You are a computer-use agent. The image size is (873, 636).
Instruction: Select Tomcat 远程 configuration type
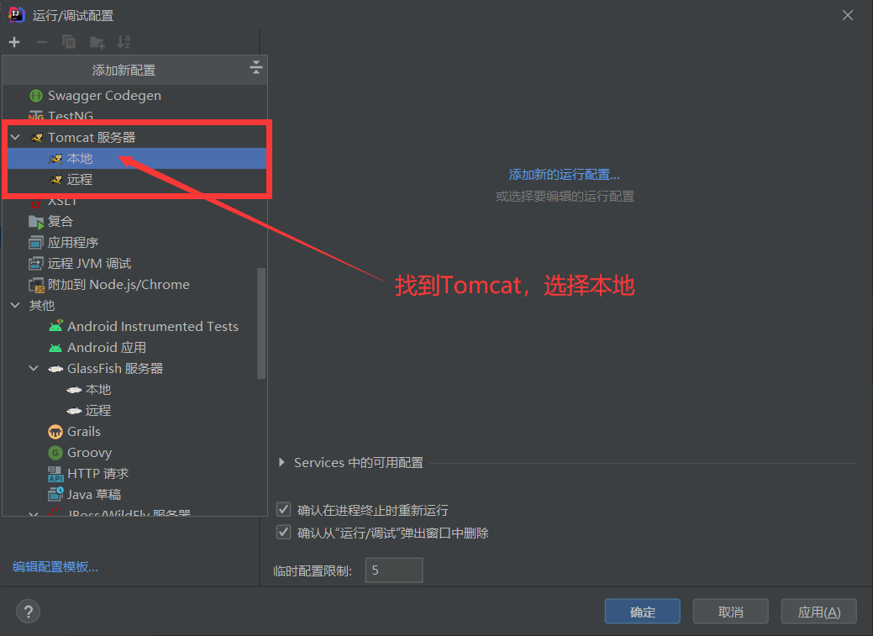(x=136, y=180)
